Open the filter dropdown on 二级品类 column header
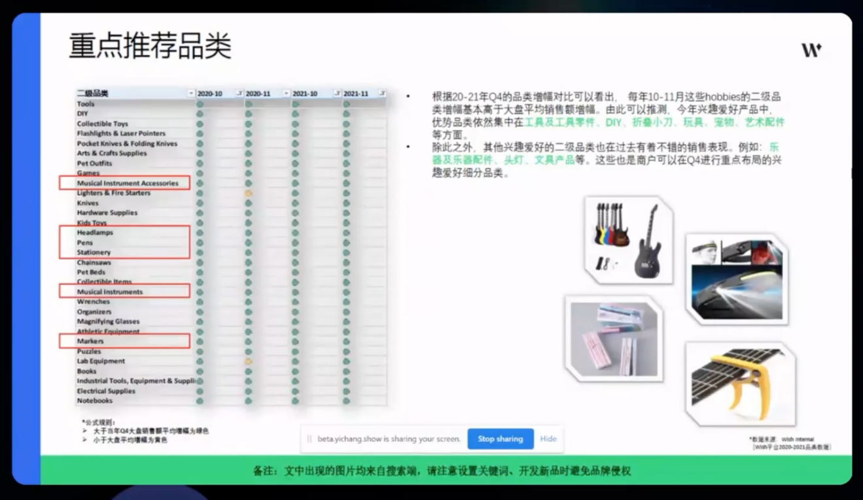 point(190,92)
